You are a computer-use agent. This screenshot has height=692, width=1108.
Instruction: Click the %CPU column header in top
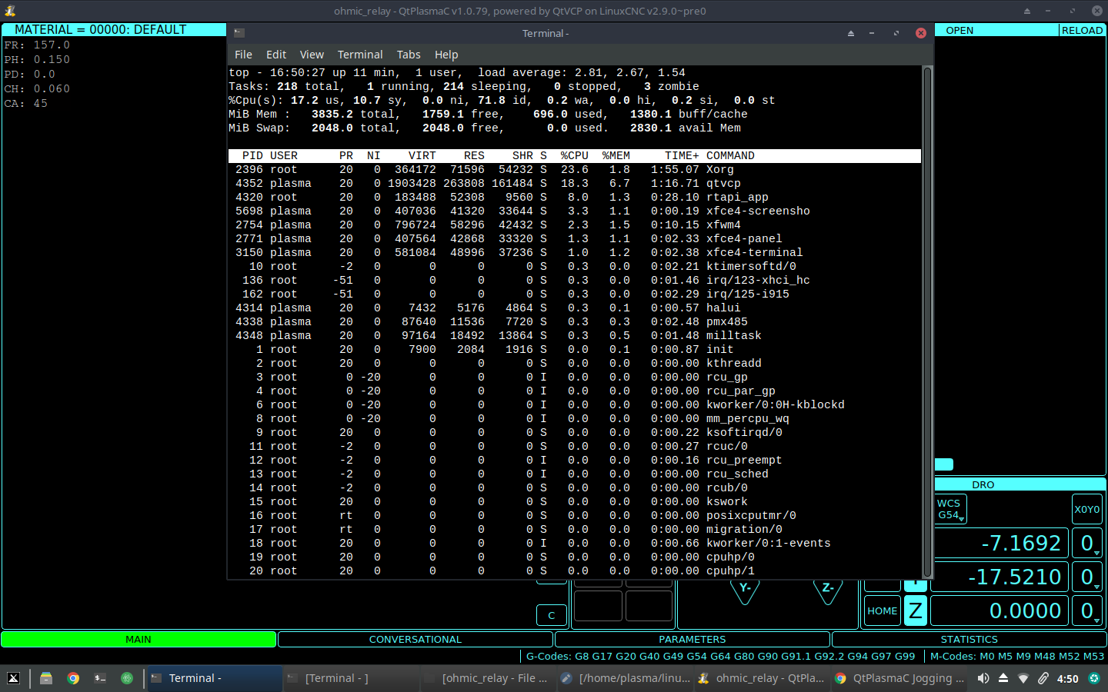574,155
